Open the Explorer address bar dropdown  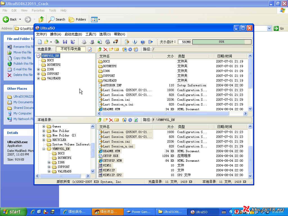(x=269, y=28)
